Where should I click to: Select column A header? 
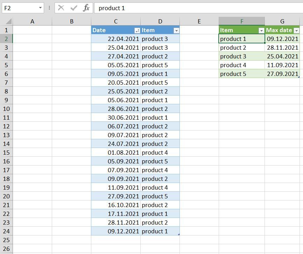pos(33,21)
